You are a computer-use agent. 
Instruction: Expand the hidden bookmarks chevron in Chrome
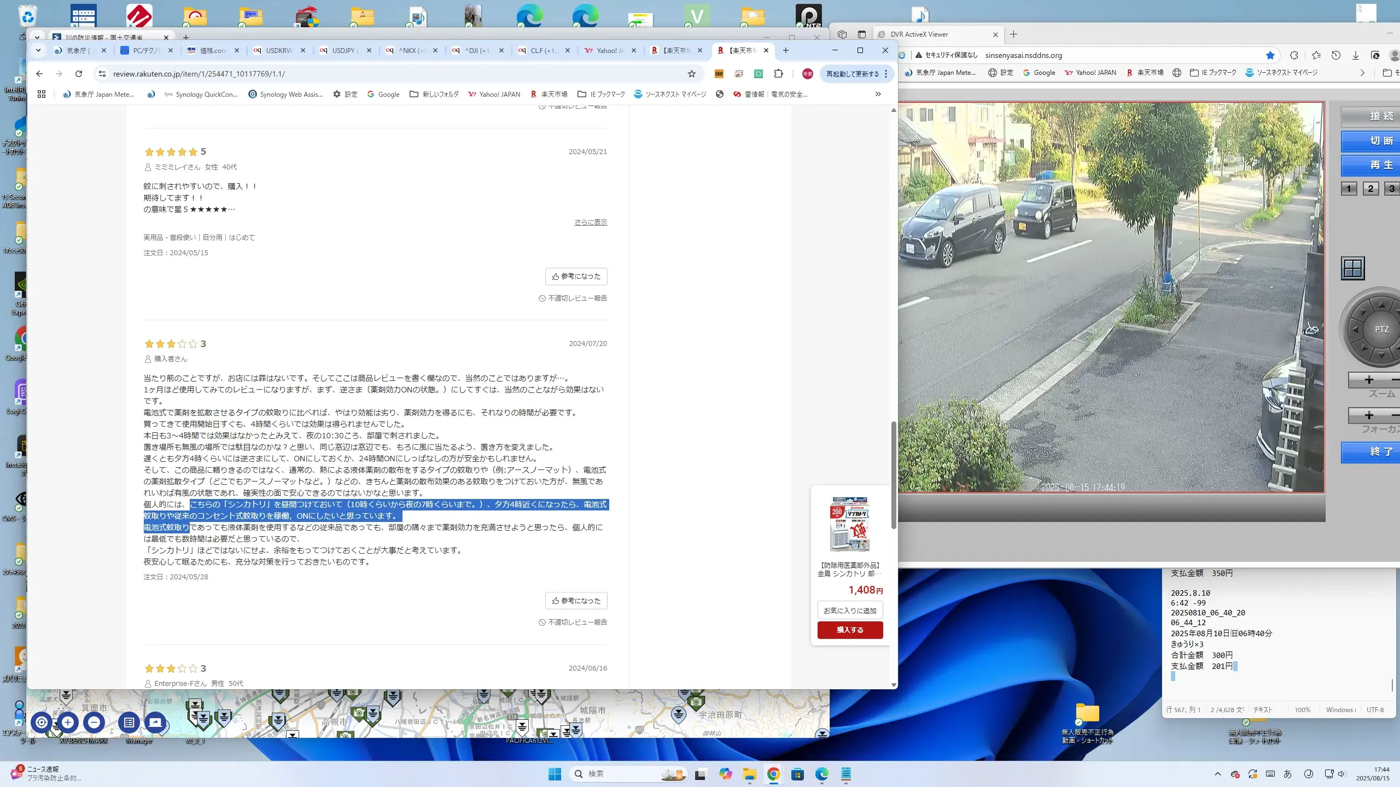point(878,94)
